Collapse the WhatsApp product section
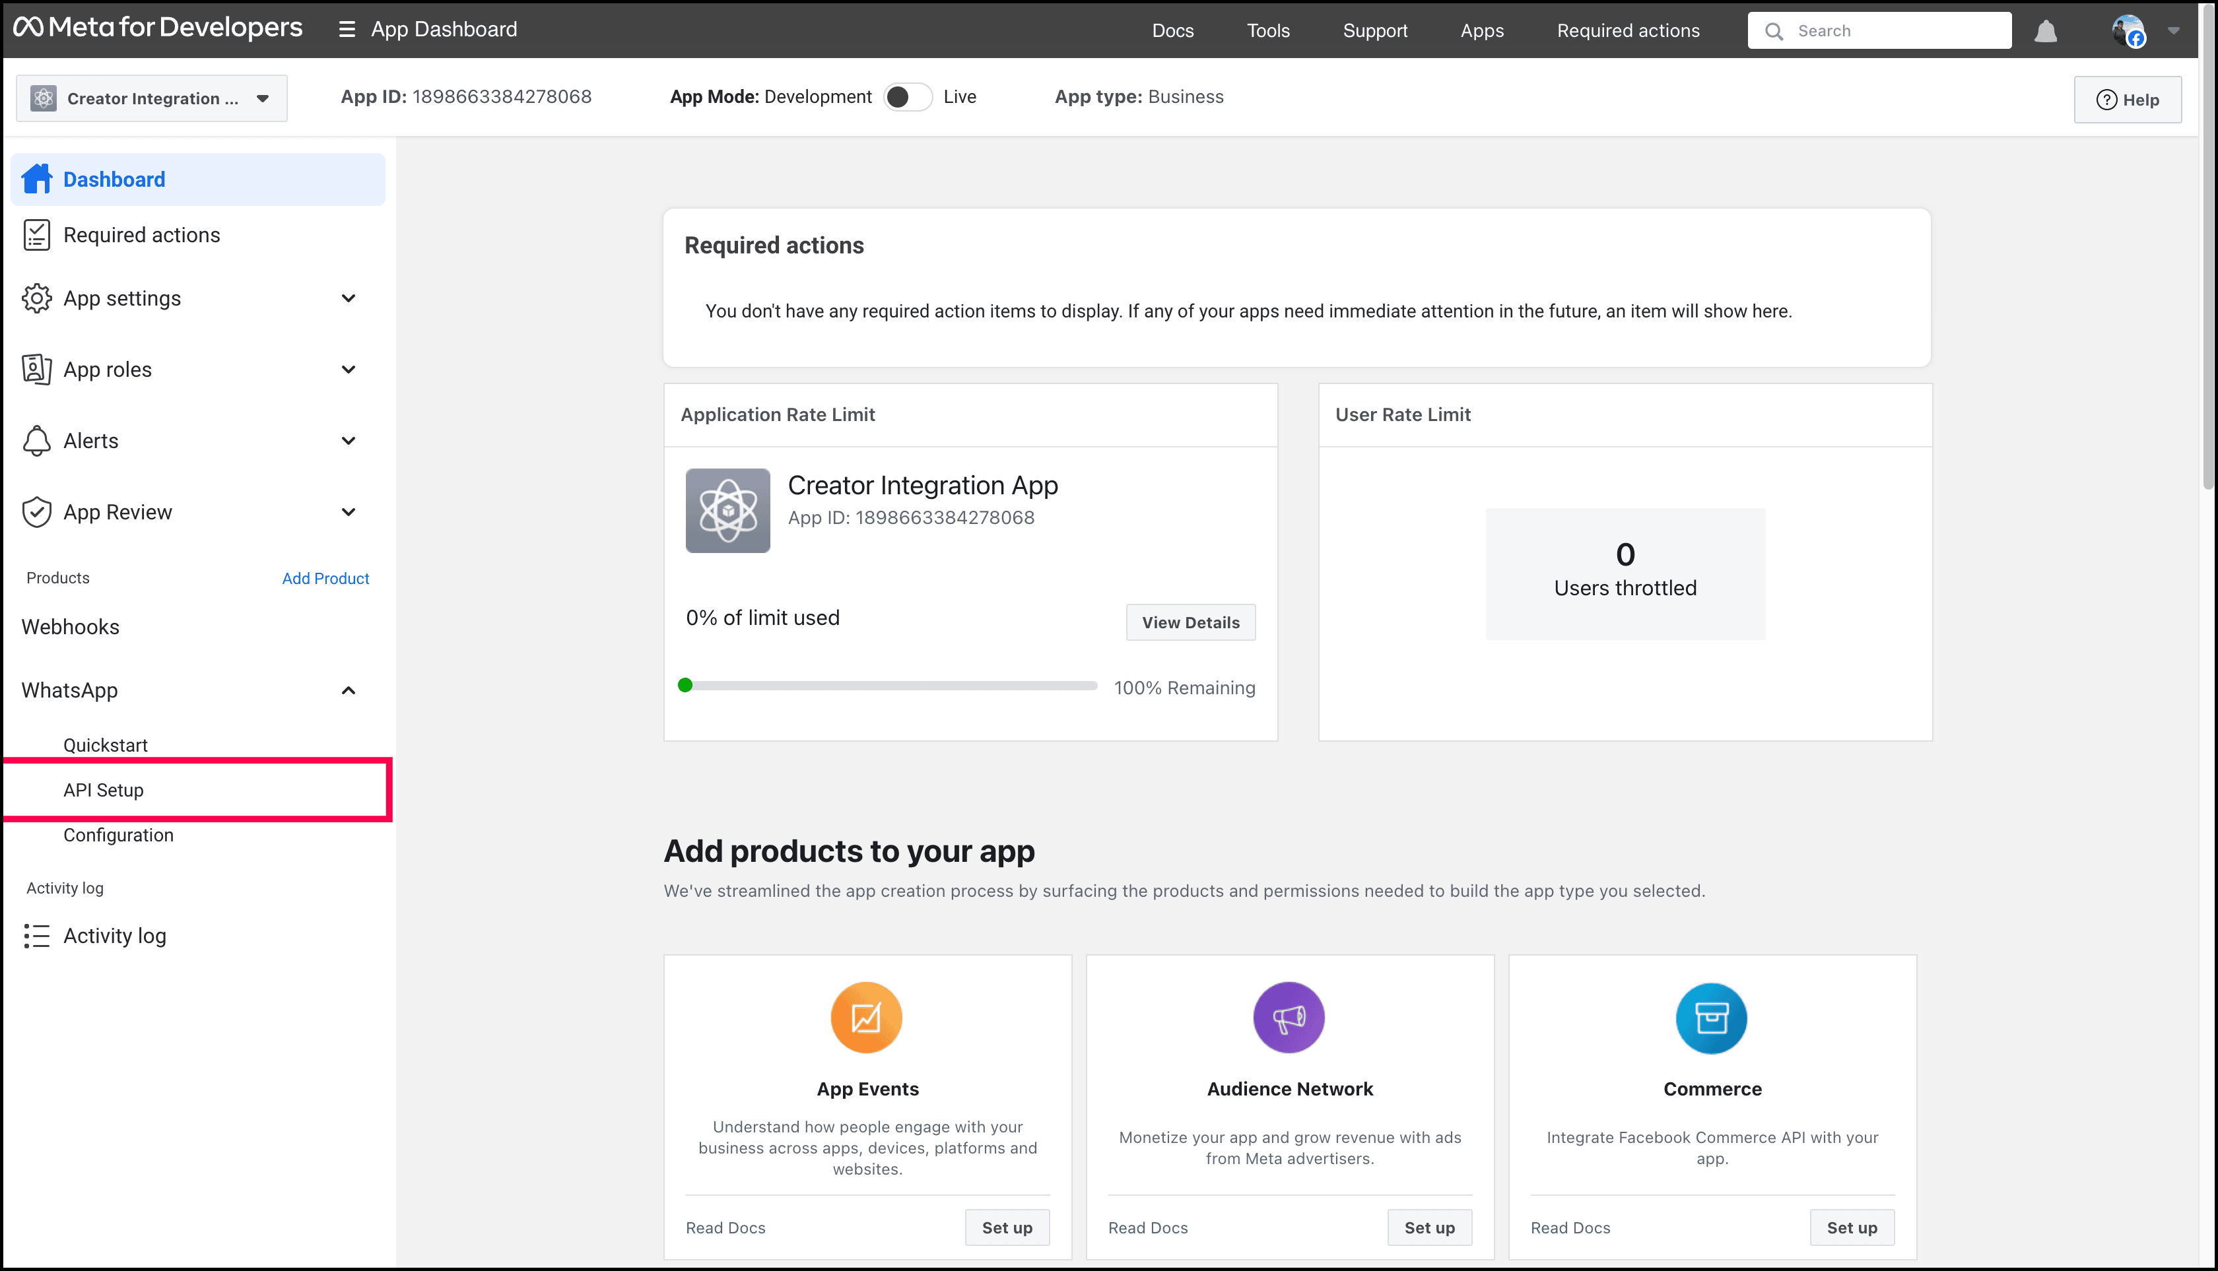Viewport: 2218px width, 1271px height. (349, 690)
